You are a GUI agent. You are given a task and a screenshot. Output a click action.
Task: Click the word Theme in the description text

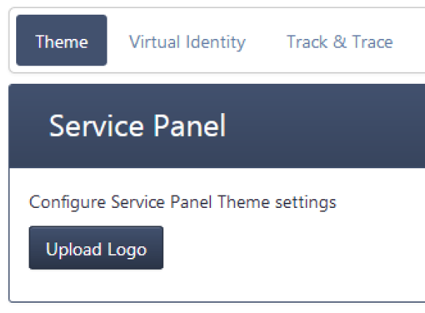point(243,202)
